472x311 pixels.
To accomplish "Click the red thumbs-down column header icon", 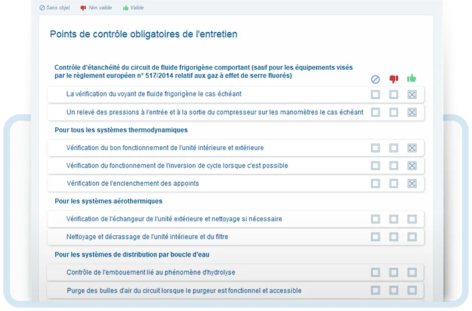I will click(x=394, y=79).
